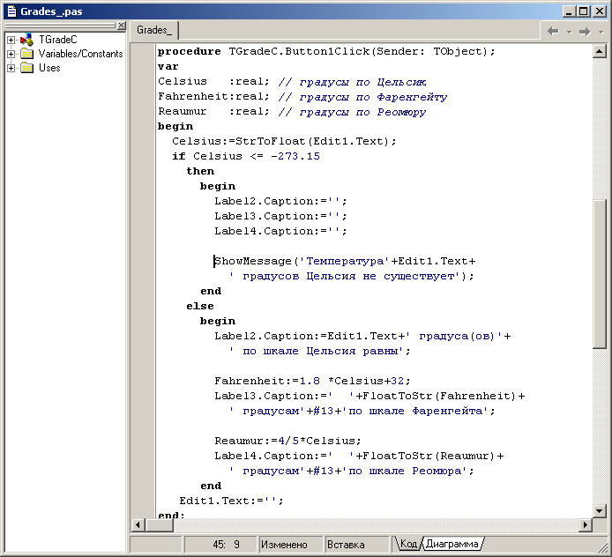Place cursor on procedure TGradeC.Button1Click line

tap(326, 51)
